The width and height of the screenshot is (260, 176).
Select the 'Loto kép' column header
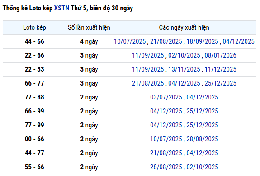(x=34, y=27)
